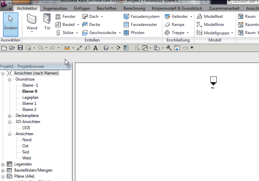Viewport: 259px width, 181px height.
Task: Customize the quick access toolbar dropdown
Action: tap(192, 48)
